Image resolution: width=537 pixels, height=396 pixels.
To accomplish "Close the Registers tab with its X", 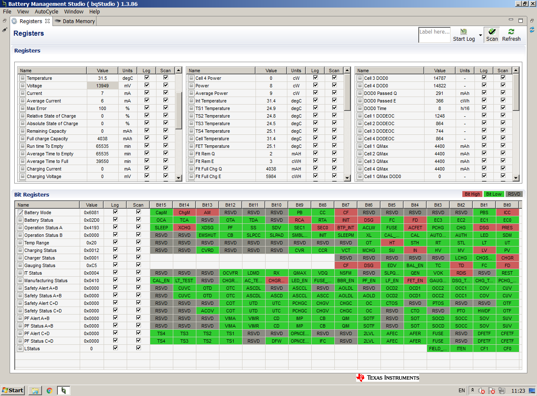I will (x=47, y=21).
